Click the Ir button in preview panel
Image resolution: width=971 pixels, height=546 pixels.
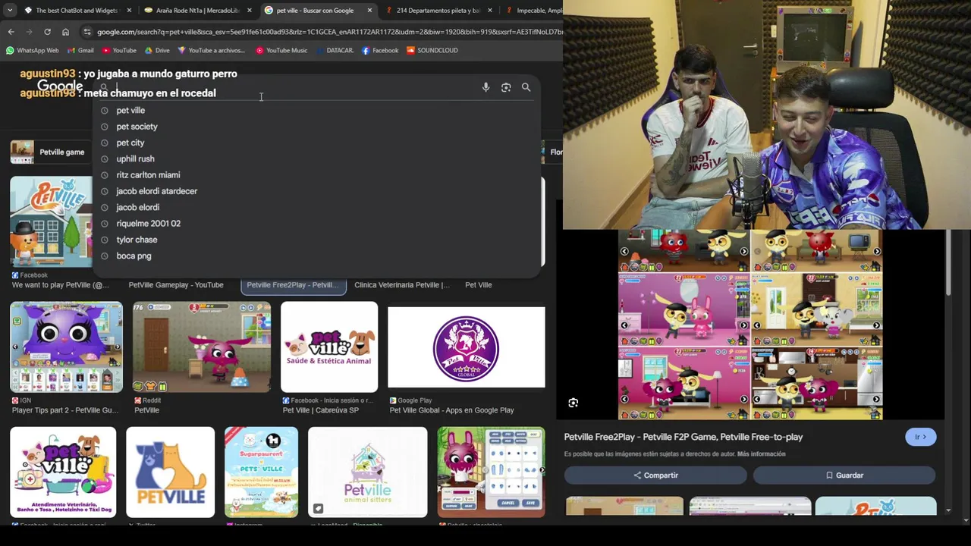tap(921, 437)
